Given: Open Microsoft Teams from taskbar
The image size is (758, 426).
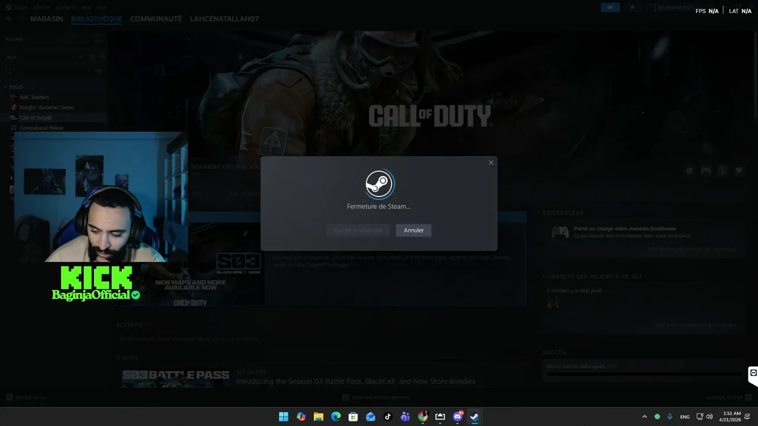Looking at the screenshot, I should coord(405,417).
